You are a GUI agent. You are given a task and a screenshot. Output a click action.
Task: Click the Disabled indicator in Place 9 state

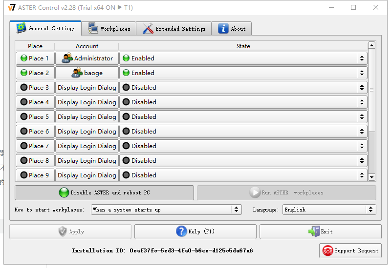pos(126,175)
